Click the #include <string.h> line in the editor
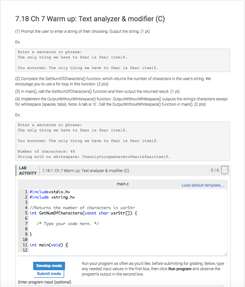Screen dimensions: 245x287 52,197
